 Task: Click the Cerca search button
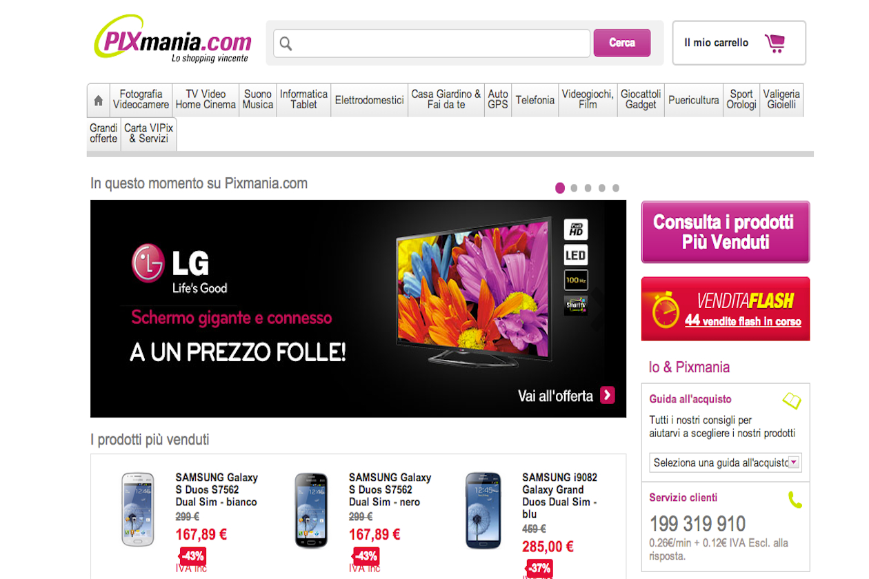(x=622, y=43)
